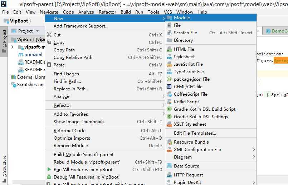
Task: Select Remove Module entry
Action: point(105,146)
